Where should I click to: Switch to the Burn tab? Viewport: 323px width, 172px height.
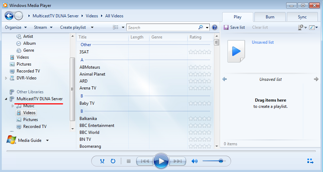[270, 17]
